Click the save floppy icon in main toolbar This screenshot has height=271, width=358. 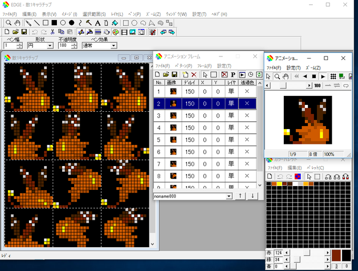tap(24, 32)
